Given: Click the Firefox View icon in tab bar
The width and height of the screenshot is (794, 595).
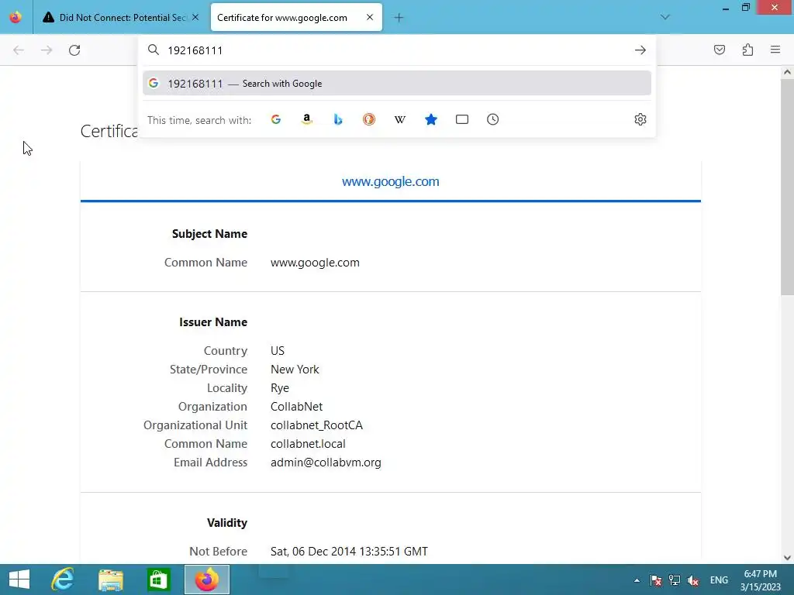Looking at the screenshot, I should pos(16,17).
